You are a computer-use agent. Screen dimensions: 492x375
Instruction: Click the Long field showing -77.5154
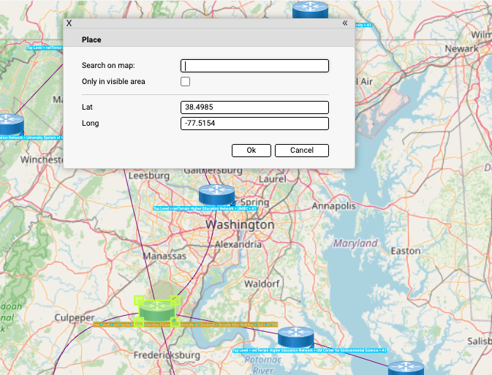coord(254,124)
